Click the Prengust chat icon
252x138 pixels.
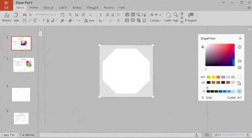(191, 15)
